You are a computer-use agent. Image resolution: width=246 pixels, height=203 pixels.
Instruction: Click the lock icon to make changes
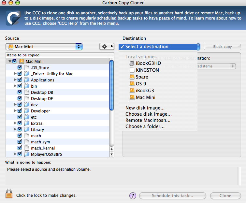[x=9, y=194]
